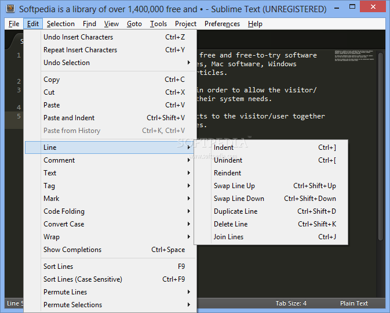
Task: Minimize the Sublime Text window
Action: (x=337, y=8)
